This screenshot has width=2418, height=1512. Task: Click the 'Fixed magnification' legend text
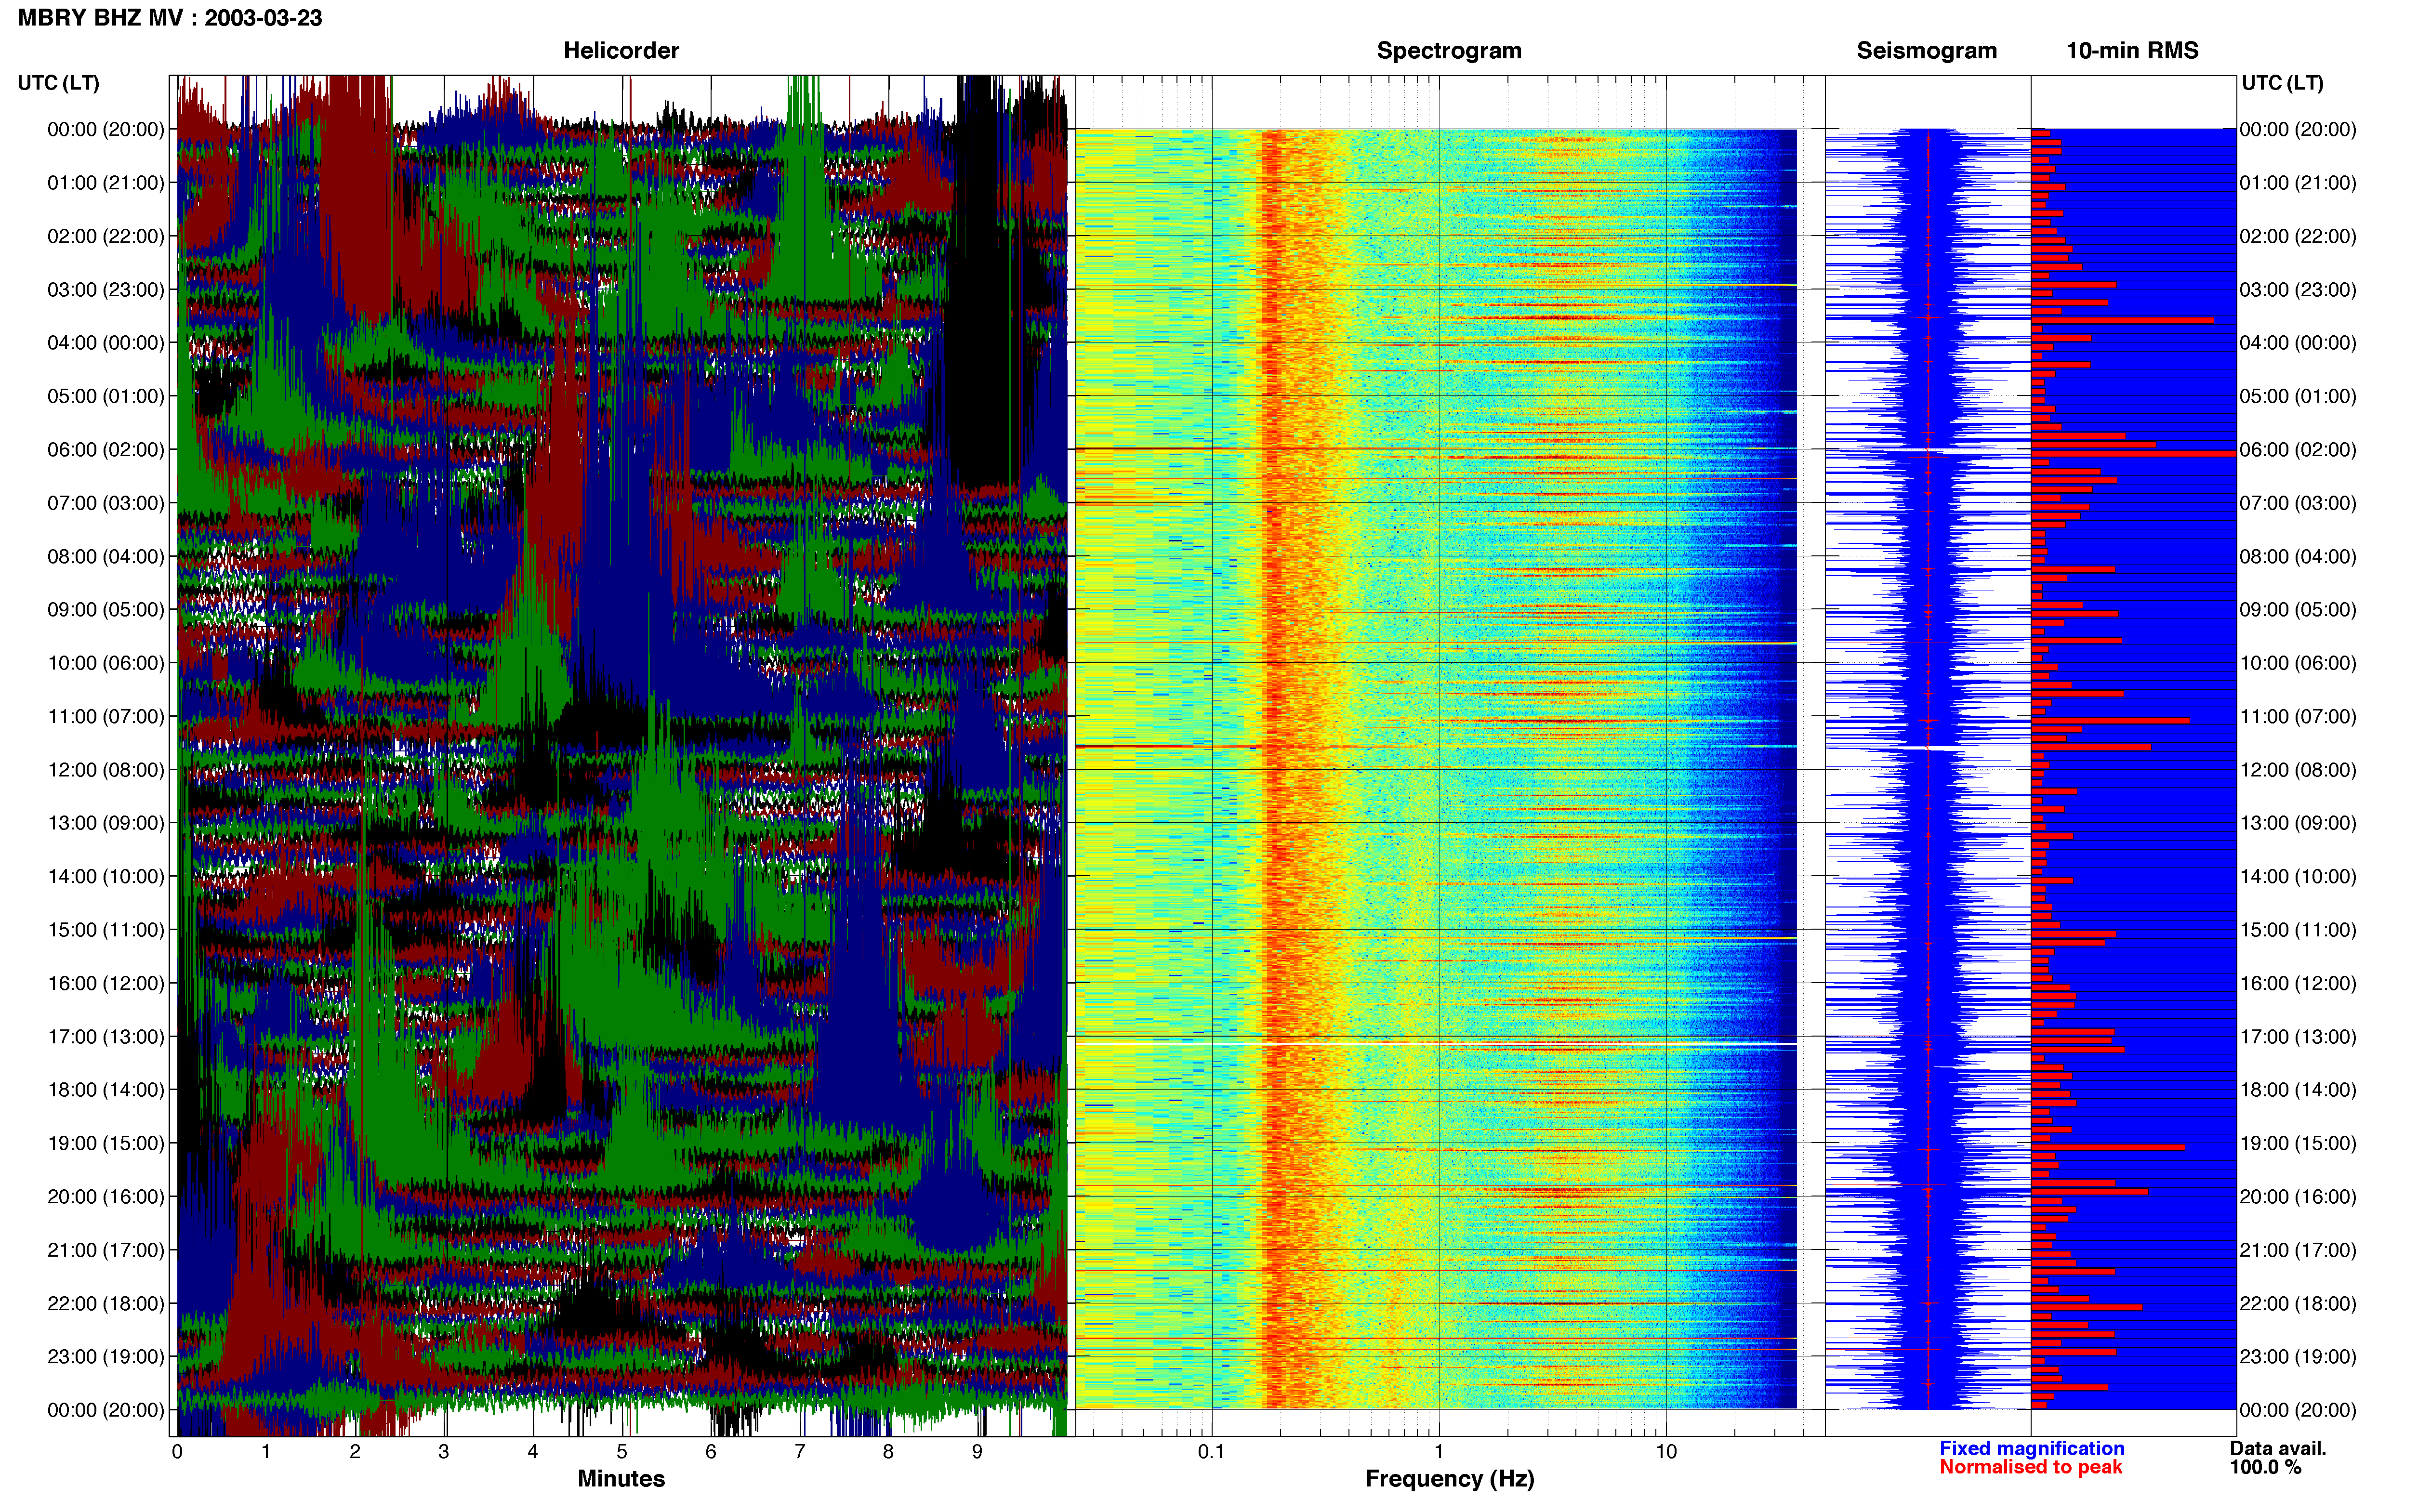pos(2031,1448)
